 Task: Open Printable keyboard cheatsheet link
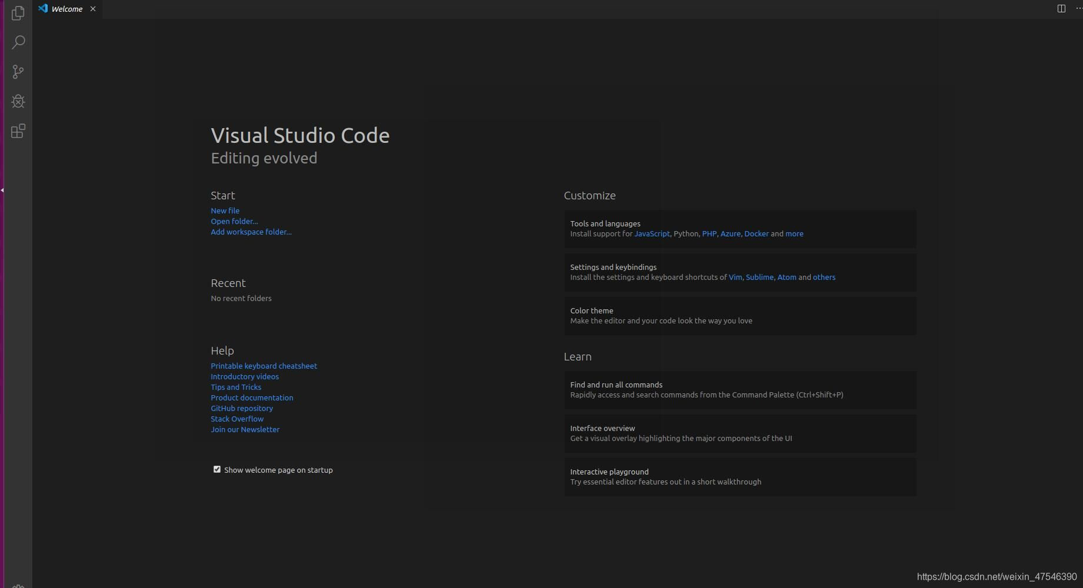(x=264, y=366)
